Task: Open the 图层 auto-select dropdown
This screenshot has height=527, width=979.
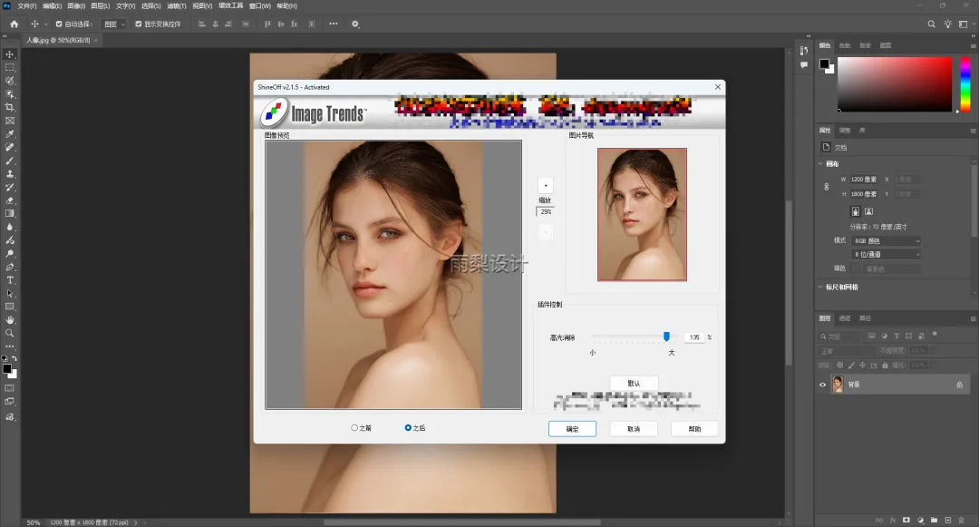Action: tap(114, 24)
